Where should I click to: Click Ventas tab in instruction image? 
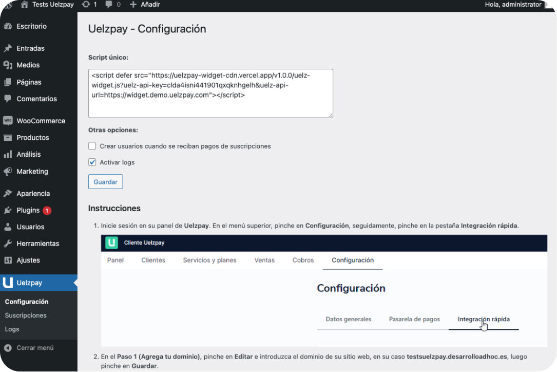[x=264, y=261]
